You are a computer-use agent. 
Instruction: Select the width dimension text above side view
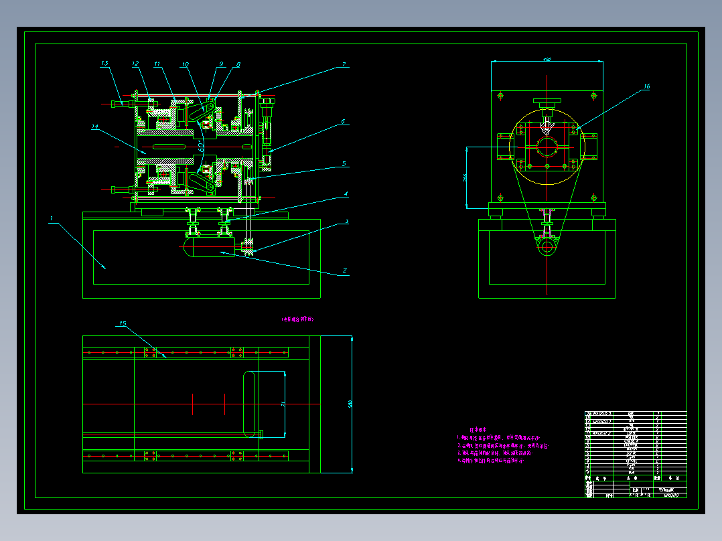547,60
